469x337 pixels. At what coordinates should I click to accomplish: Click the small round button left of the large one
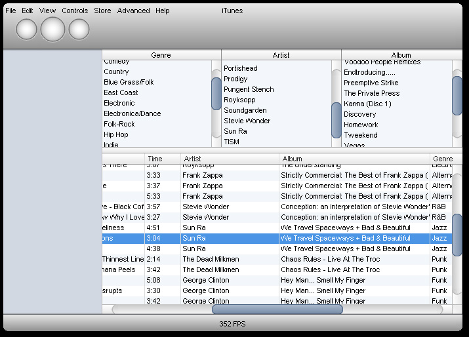pos(26,30)
